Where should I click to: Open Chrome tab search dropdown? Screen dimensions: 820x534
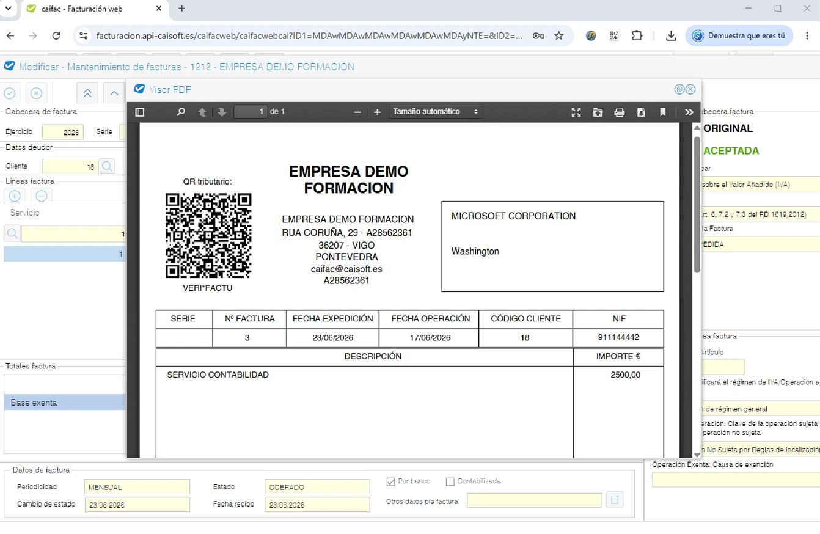coord(8,9)
